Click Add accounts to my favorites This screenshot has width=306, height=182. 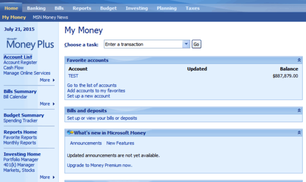tap(96, 91)
